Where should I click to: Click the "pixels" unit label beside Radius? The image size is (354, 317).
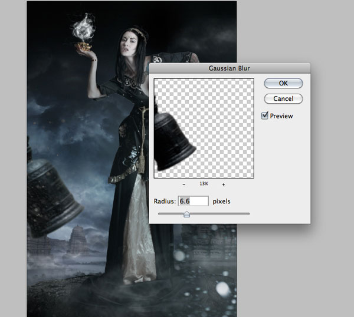[x=221, y=202]
